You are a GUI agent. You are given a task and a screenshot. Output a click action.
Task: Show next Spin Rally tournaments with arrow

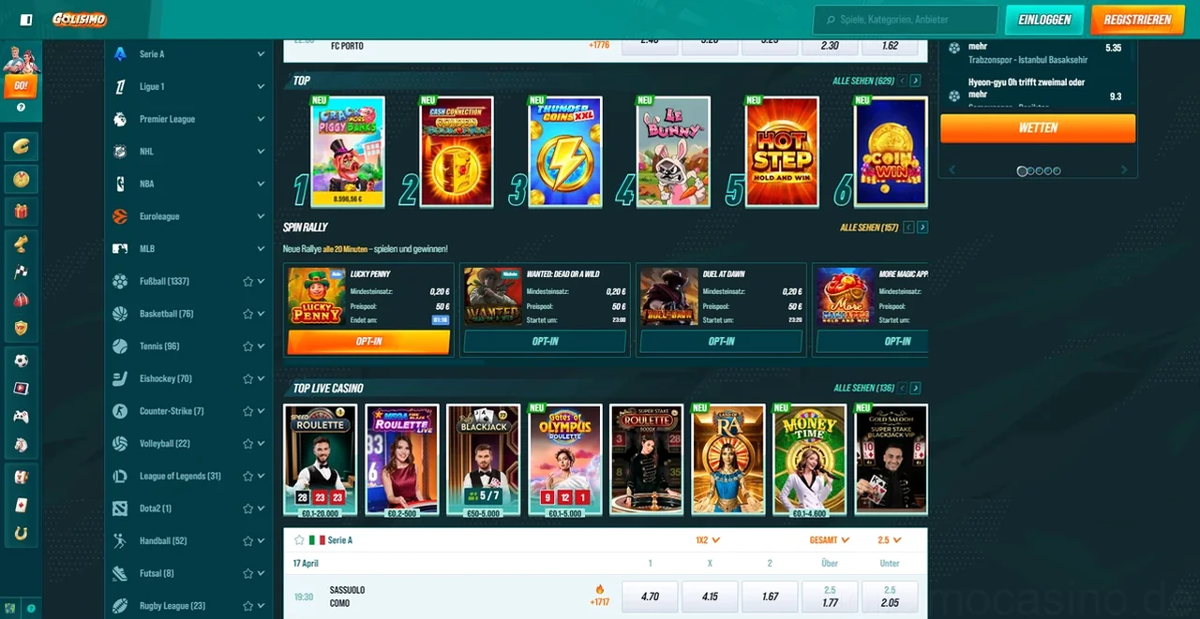[x=922, y=228]
